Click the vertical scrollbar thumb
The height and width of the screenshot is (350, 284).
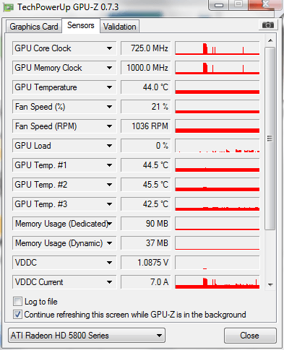point(270,139)
